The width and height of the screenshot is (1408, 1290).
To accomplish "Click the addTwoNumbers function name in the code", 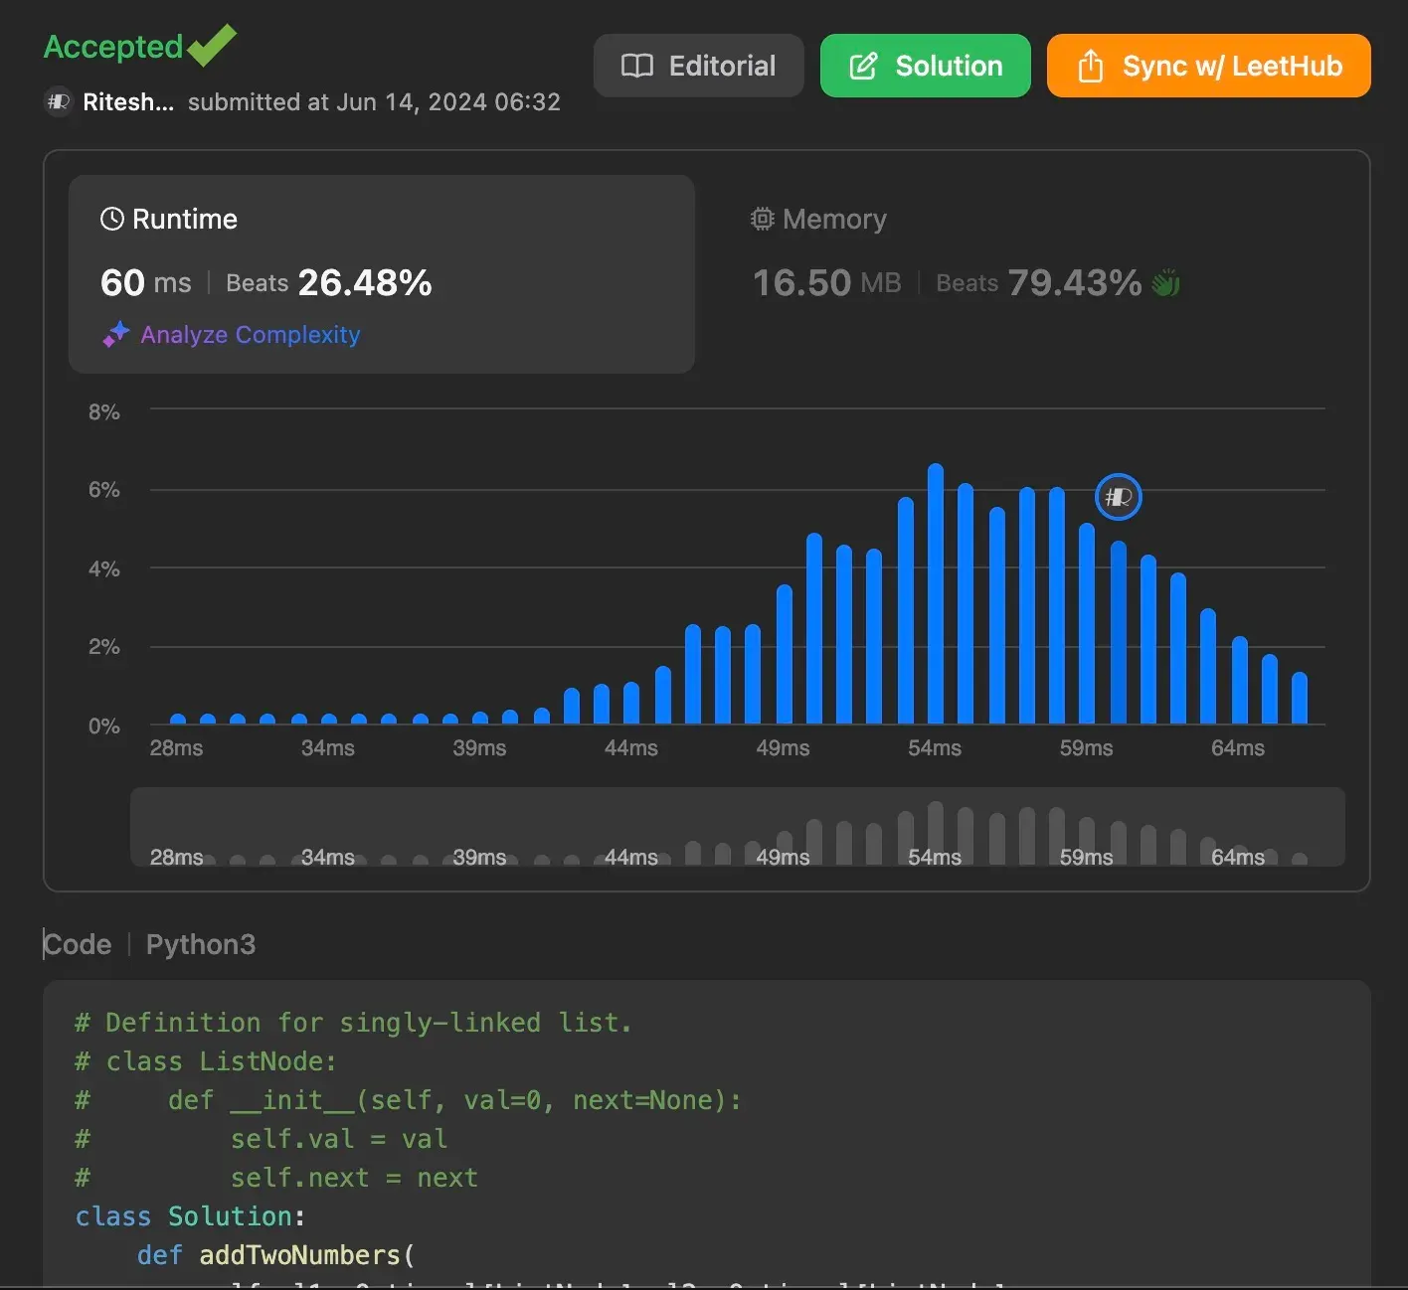I will click(x=299, y=1255).
